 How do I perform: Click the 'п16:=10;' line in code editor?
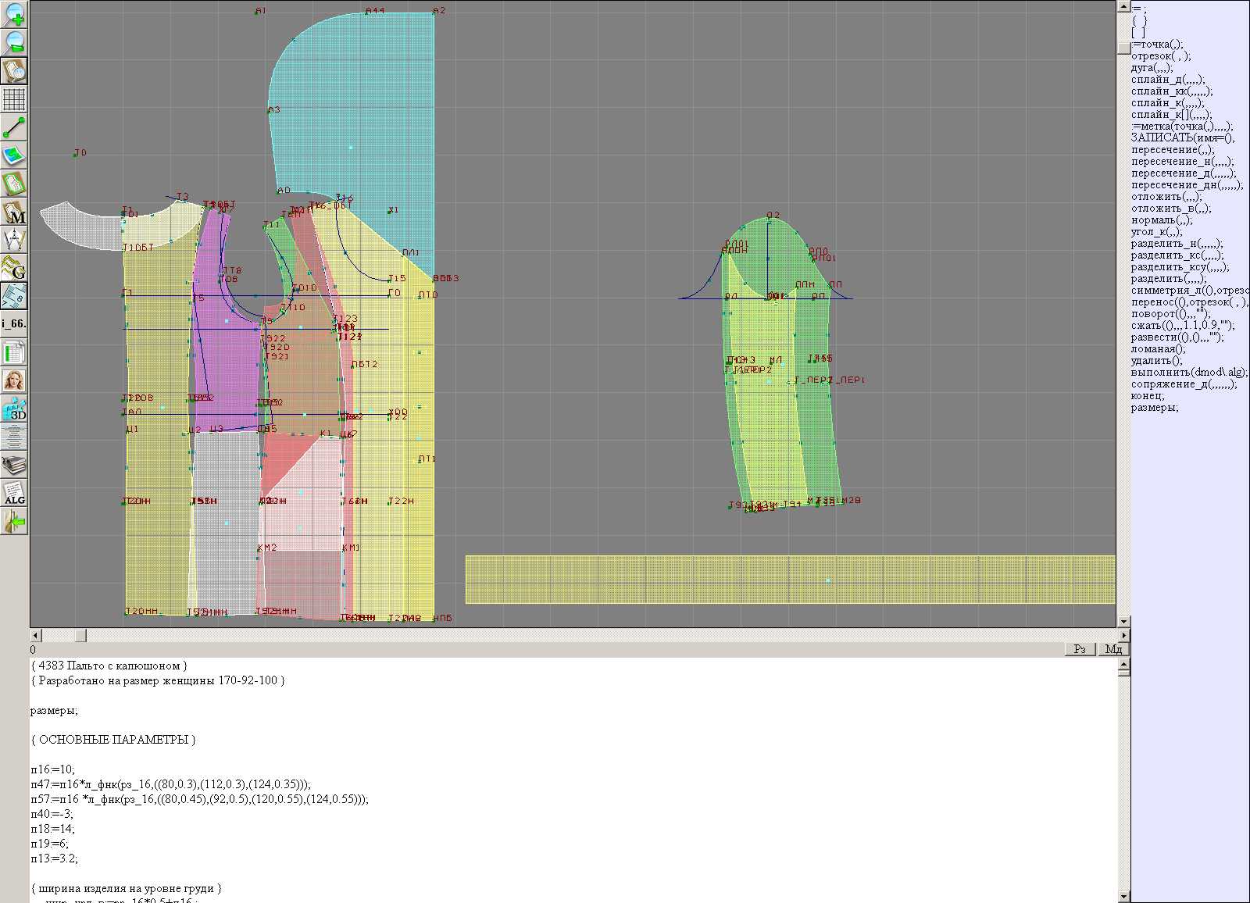point(53,769)
